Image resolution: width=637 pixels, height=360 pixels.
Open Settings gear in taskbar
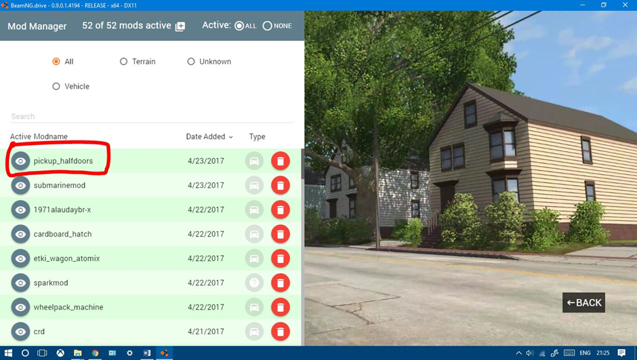tap(129, 353)
